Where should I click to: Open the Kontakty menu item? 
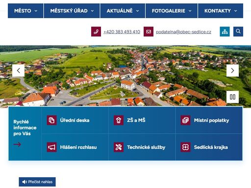point(221,11)
